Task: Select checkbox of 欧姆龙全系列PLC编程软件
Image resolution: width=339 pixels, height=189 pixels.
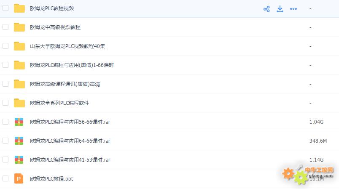Action: 5,103
